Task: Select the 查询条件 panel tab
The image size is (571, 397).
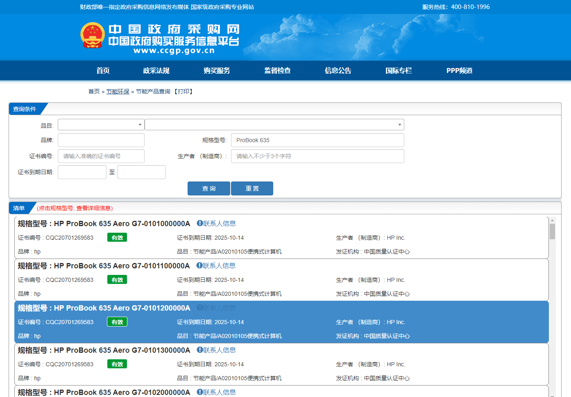Action: (25, 109)
